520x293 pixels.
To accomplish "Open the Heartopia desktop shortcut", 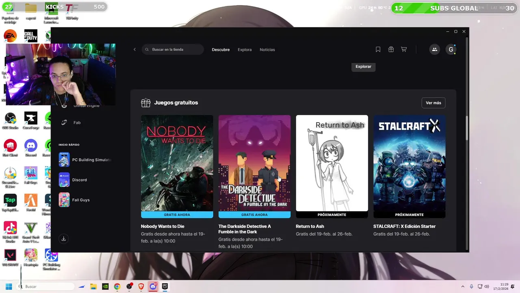I will [31, 258].
